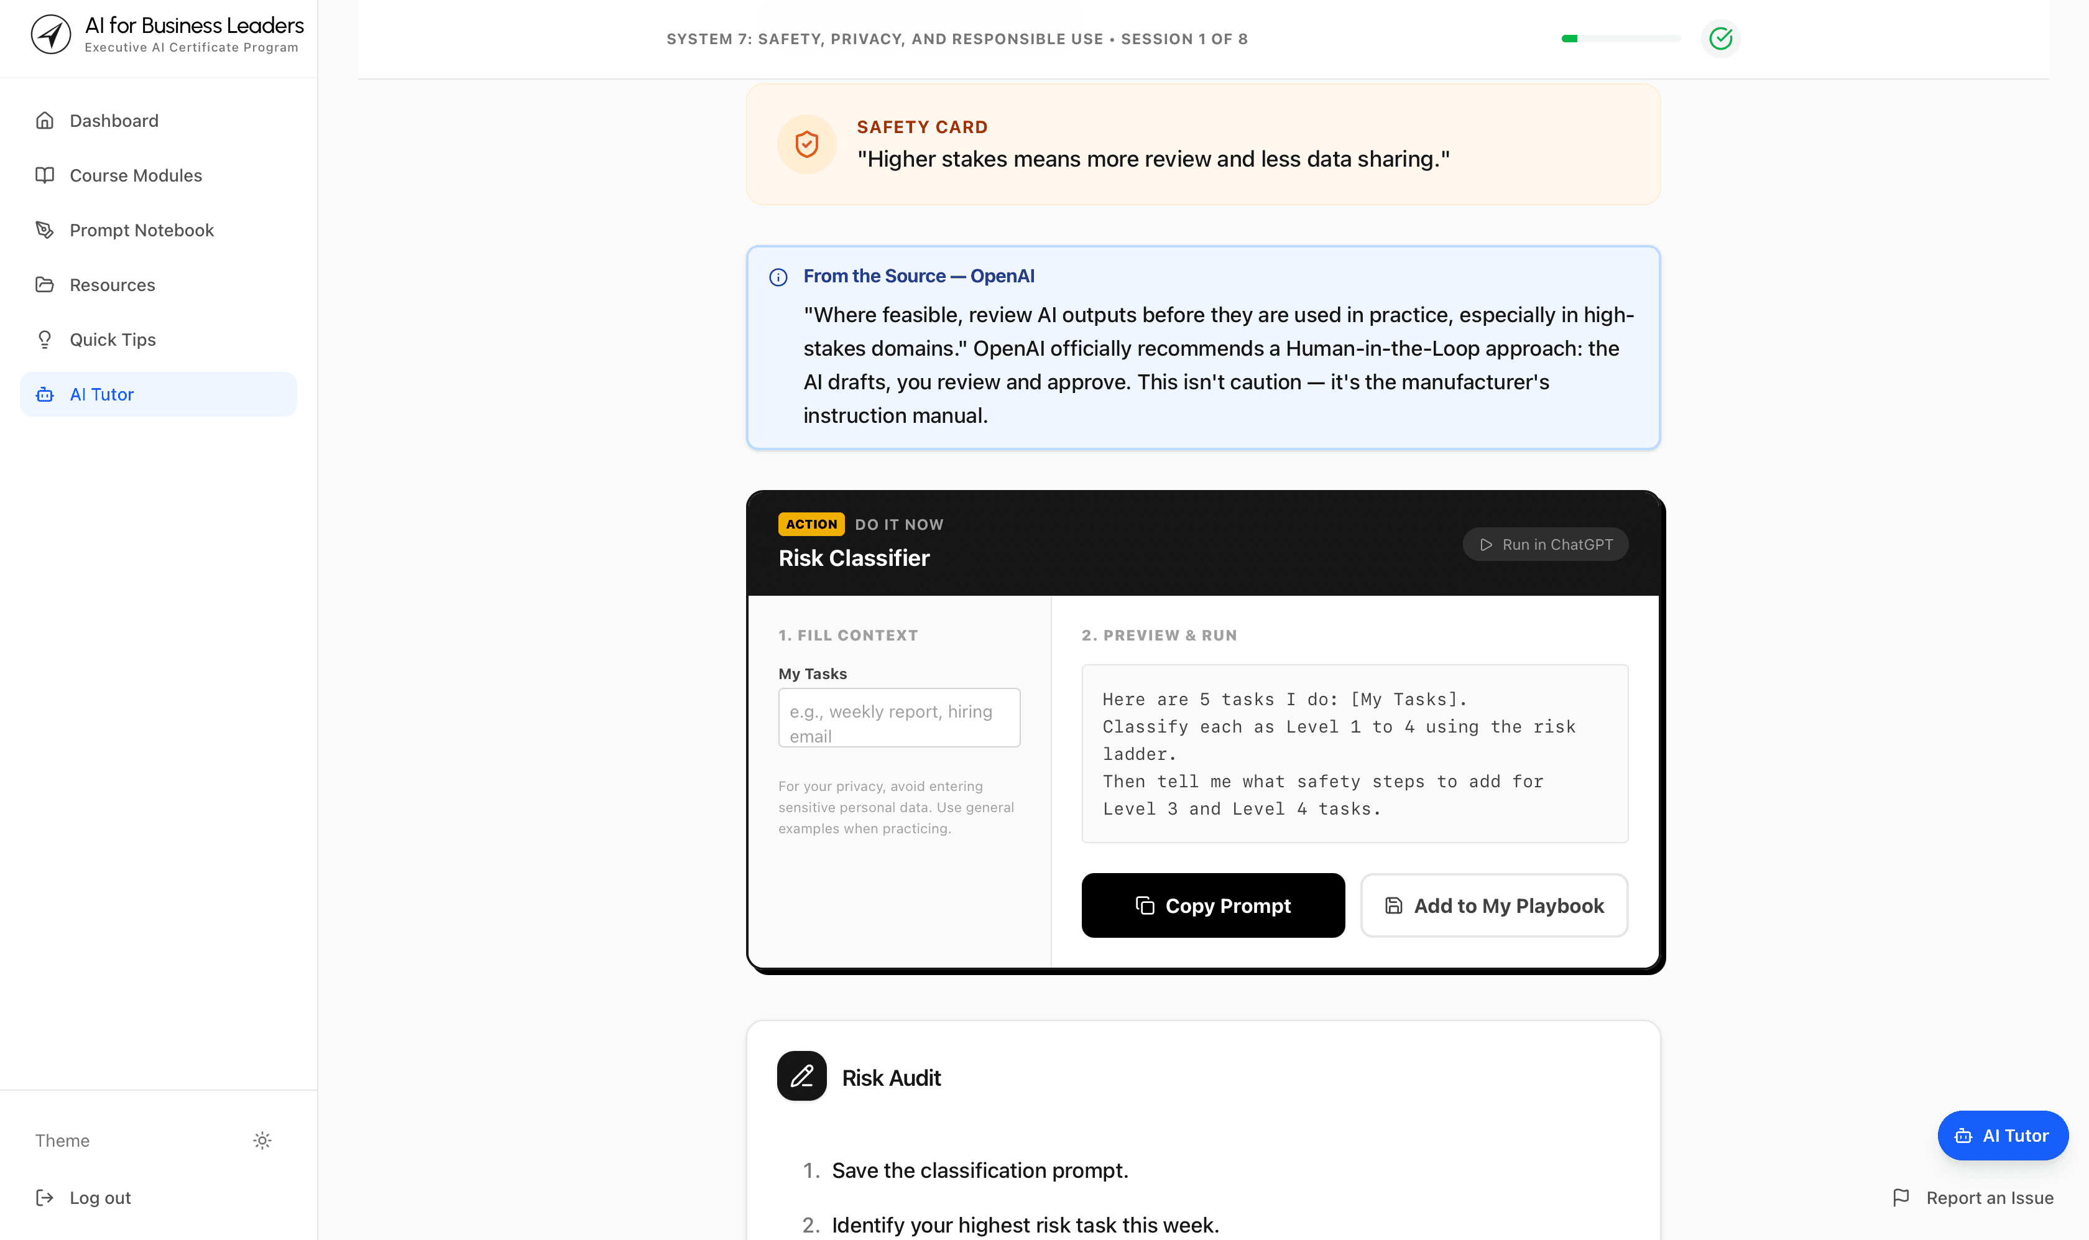Click the paper plane logo icon

click(51, 34)
